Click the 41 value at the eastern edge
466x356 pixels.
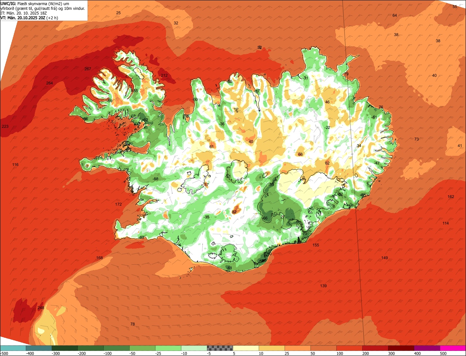[x=459, y=146]
